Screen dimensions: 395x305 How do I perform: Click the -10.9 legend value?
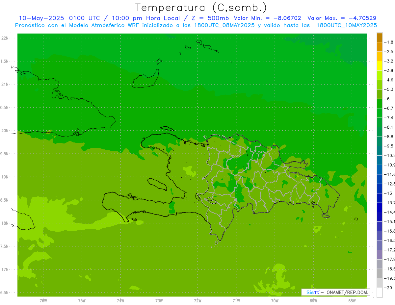pos(389,165)
